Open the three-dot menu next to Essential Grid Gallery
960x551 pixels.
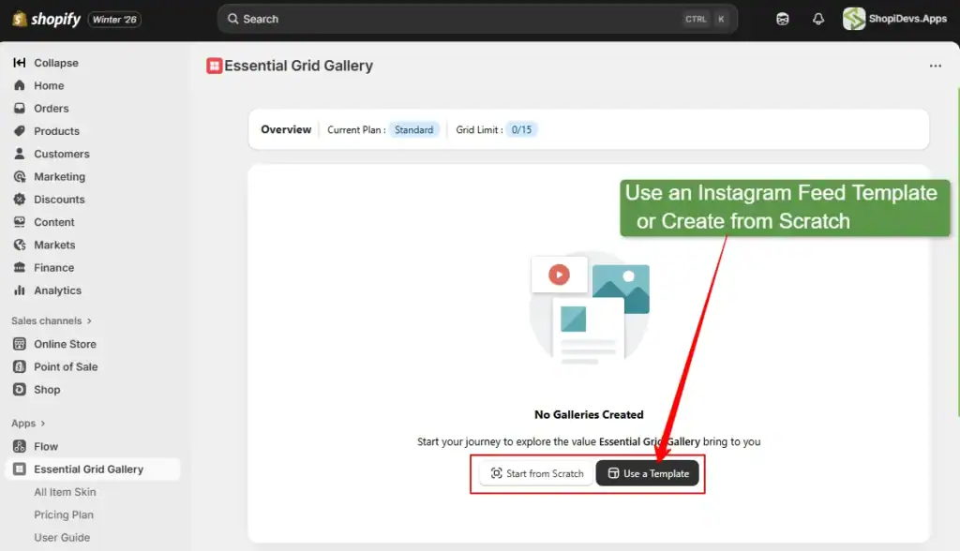(x=935, y=66)
